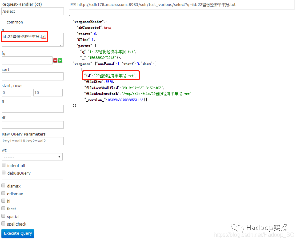Toggle the dismax checkbox
The image size is (297, 241).
3,186
